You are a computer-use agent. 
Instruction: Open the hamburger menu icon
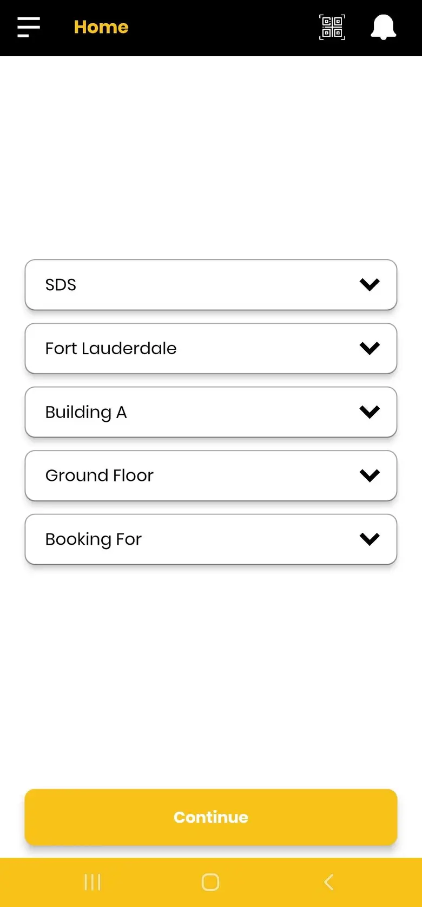tap(29, 27)
